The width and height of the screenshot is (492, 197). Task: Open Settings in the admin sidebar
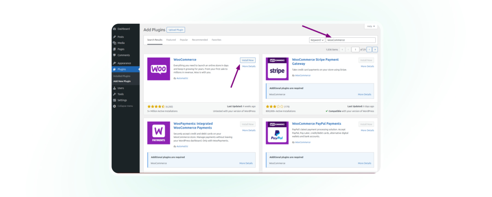point(122,100)
